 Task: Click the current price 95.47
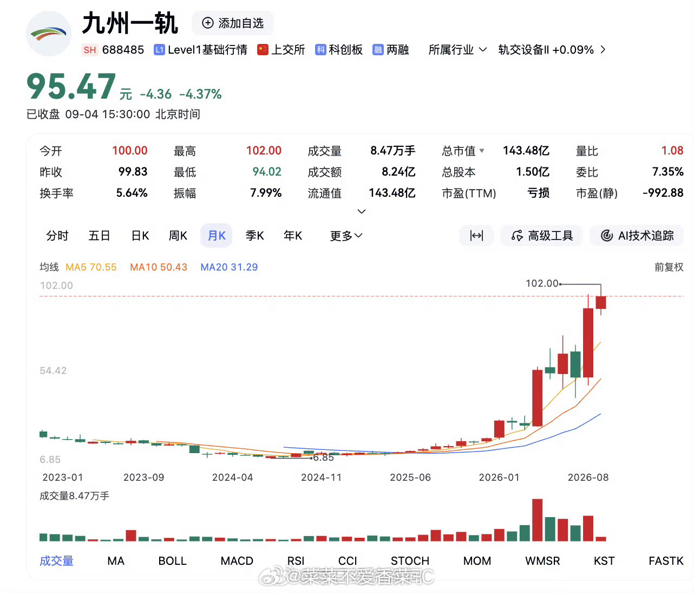[71, 87]
